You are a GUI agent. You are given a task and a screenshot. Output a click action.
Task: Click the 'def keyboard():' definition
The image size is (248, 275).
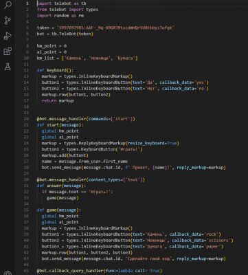(55, 70)
